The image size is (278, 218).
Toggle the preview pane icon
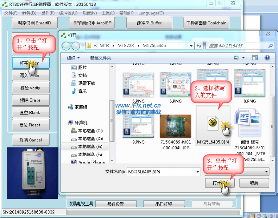(x=255, y=58)
